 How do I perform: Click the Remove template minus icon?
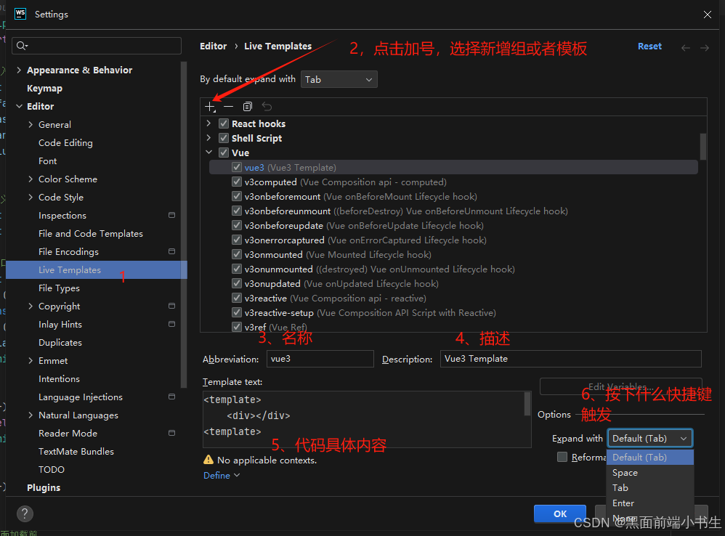pyautogui.click(x=228, y=107)
